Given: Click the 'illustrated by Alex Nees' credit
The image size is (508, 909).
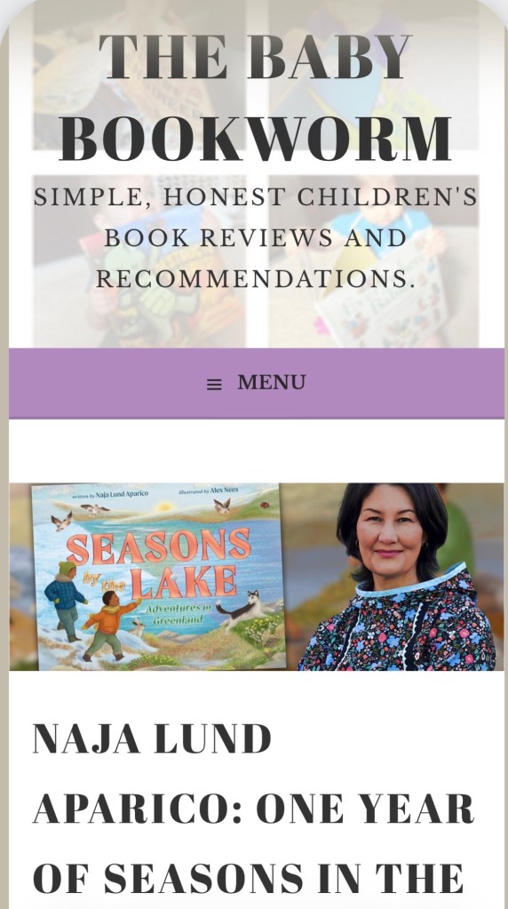Looking at the screenshot, I should (209, 491).
